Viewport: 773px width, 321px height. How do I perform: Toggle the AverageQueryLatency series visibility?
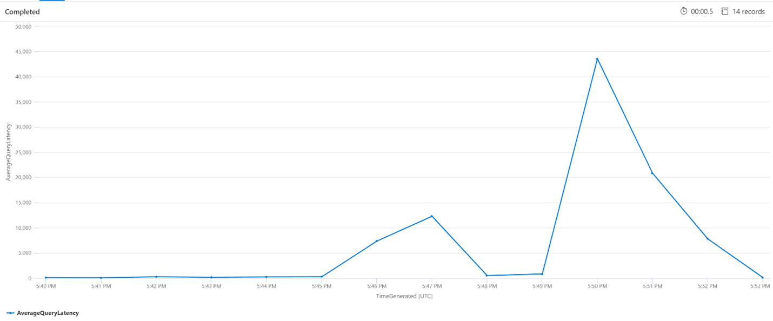pos(49,312)
